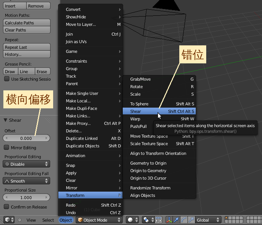Open the viewport shading sphere selector
This screenshot has width=262, height=225.
[132, 220]
